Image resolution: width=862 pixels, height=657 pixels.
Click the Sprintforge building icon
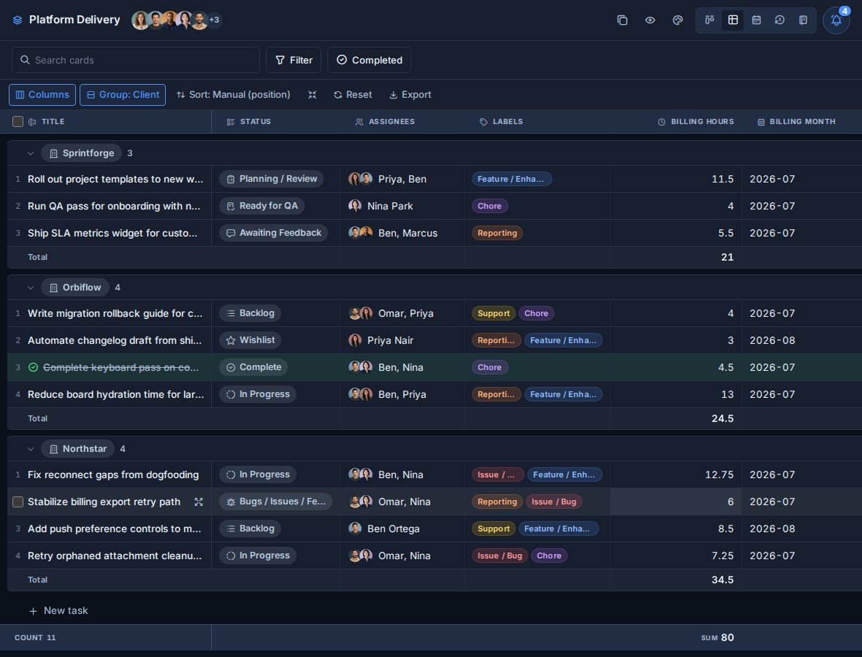pos(53,154)
